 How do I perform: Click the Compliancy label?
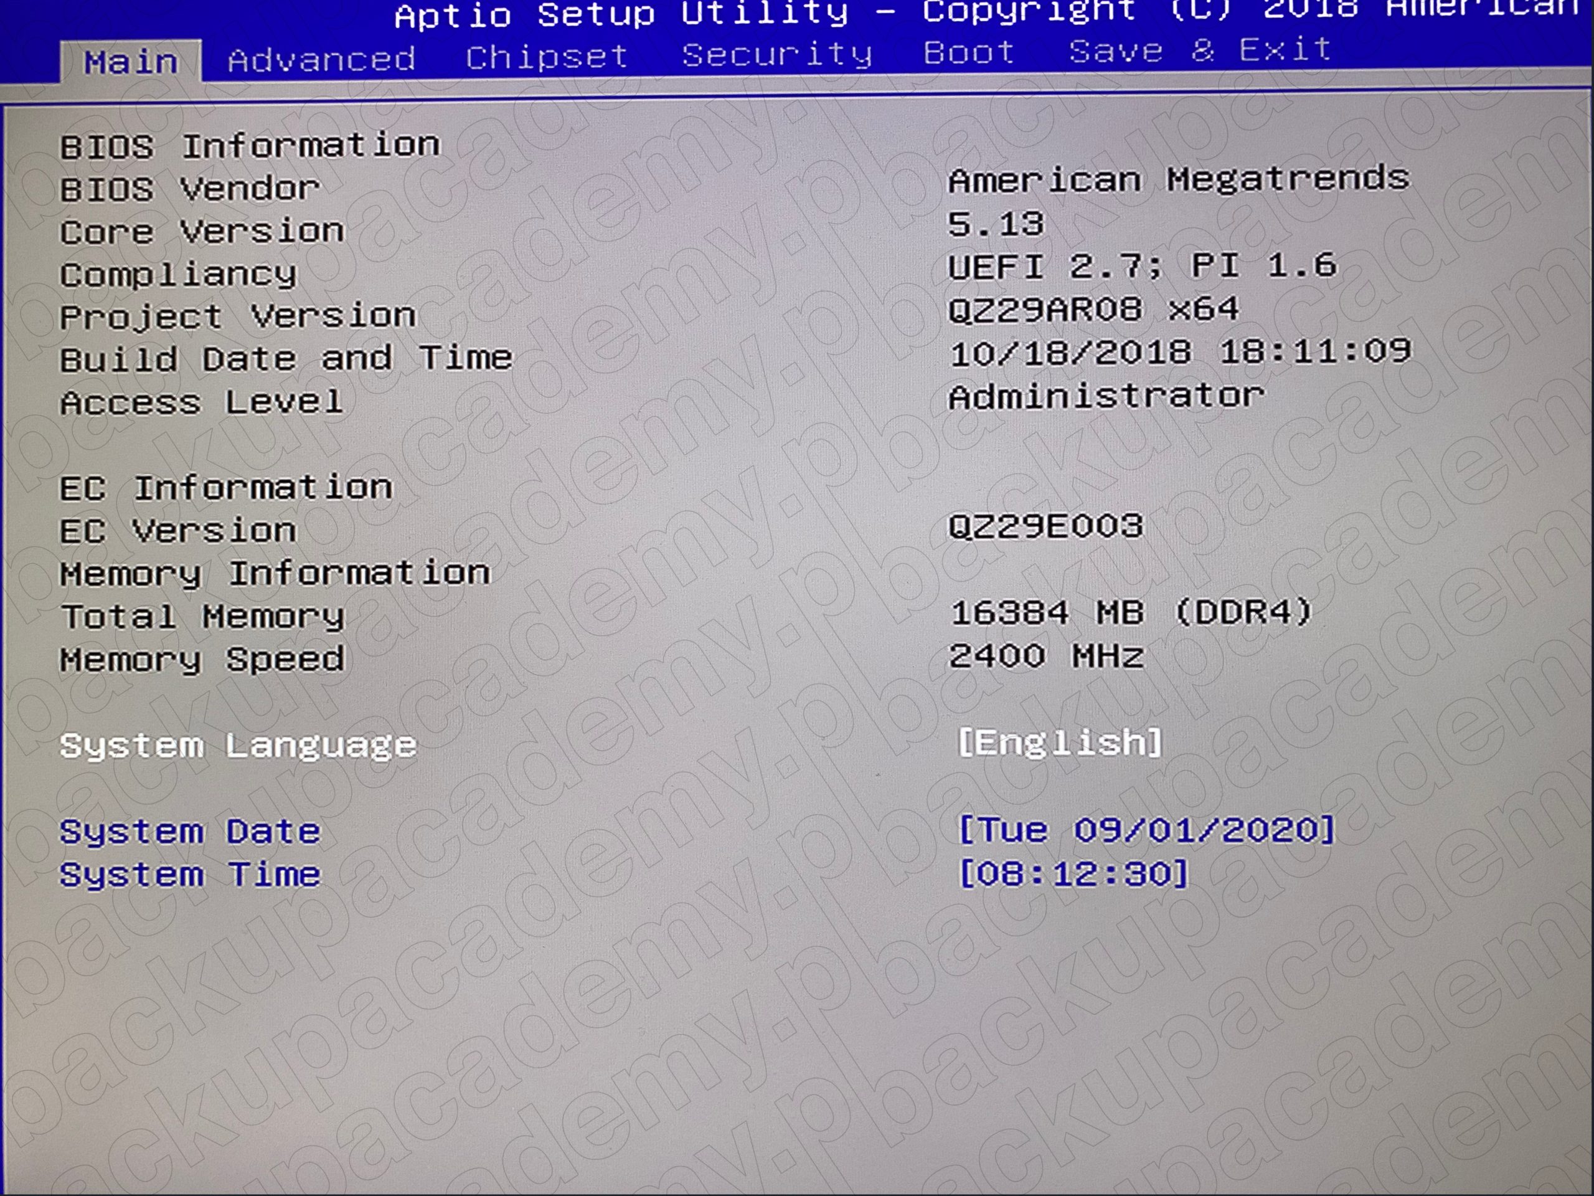[x=179, y=275]
